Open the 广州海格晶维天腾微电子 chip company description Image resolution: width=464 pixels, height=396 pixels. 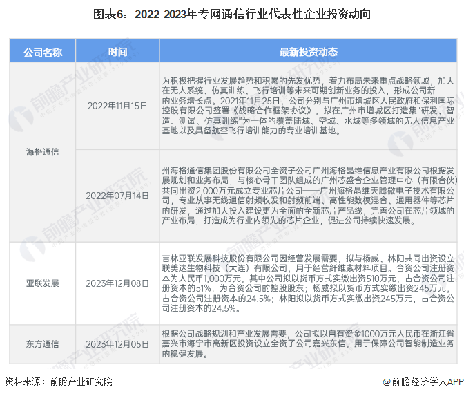click(308, 196)
